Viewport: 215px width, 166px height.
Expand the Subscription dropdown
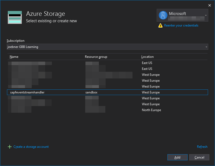[107, 47]
